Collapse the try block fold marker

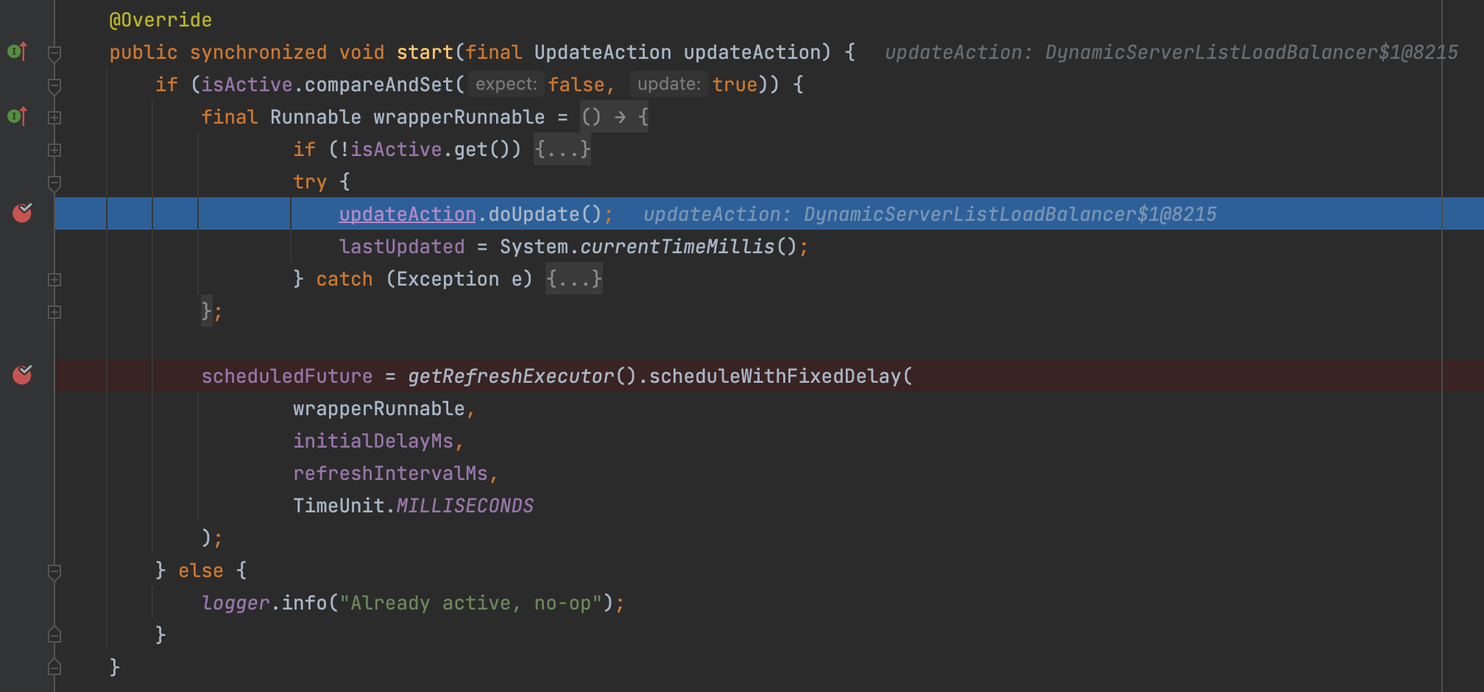(54, 183)
